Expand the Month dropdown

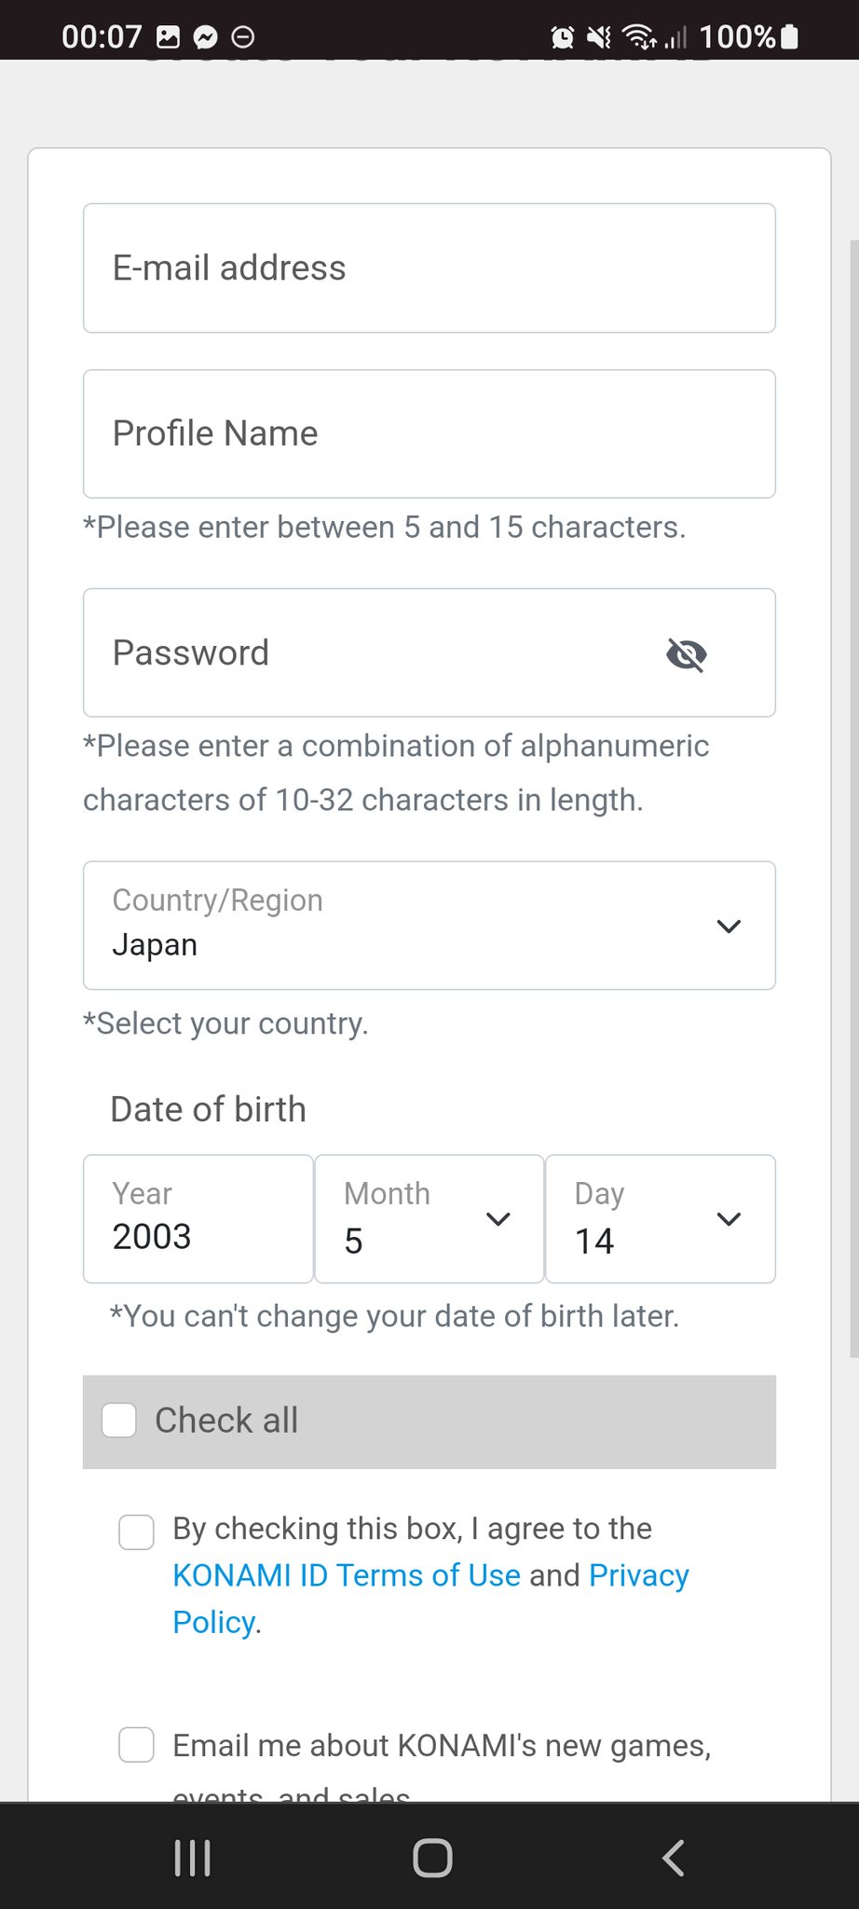(x=429, y=1219)
